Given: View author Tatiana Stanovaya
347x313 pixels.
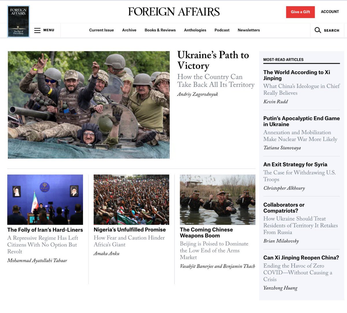Looking at the screenshot, I should coord(282,148).
